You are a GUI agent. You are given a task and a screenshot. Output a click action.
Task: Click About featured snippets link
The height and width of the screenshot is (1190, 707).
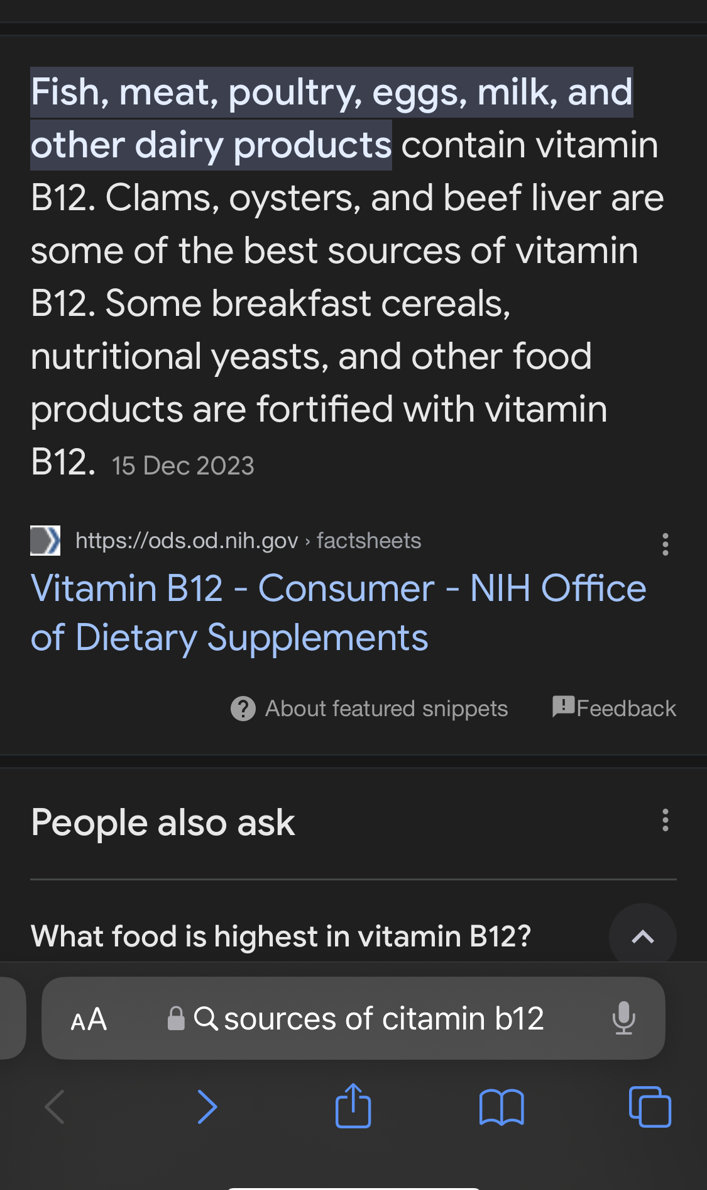(386, 709)
